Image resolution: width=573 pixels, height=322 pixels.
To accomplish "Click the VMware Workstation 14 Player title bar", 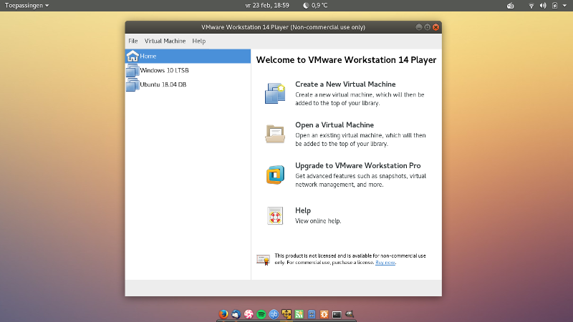I will pyautogui.click(x=283, y=27).
